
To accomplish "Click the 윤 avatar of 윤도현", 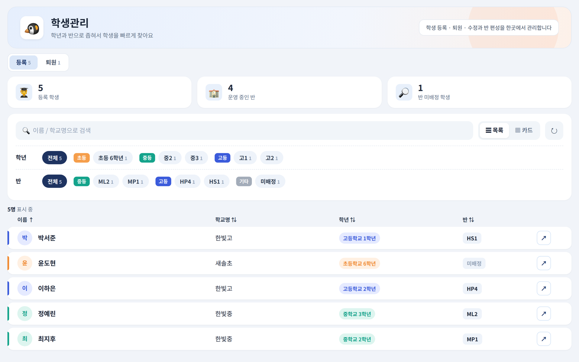I will pos(25,263).
